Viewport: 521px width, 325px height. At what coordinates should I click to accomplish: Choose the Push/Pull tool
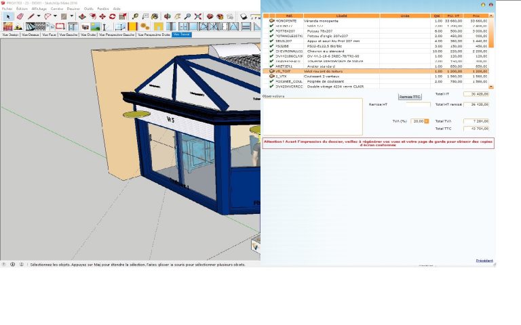(x=82, y=16)
